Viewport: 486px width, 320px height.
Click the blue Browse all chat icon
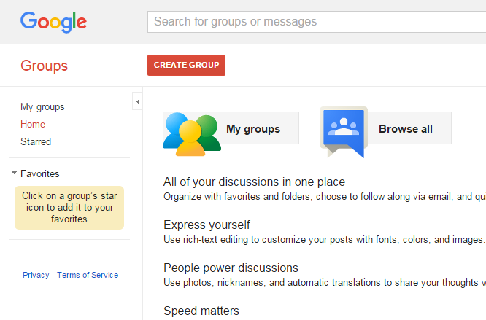pyautogui.click(x=344, y=130)
